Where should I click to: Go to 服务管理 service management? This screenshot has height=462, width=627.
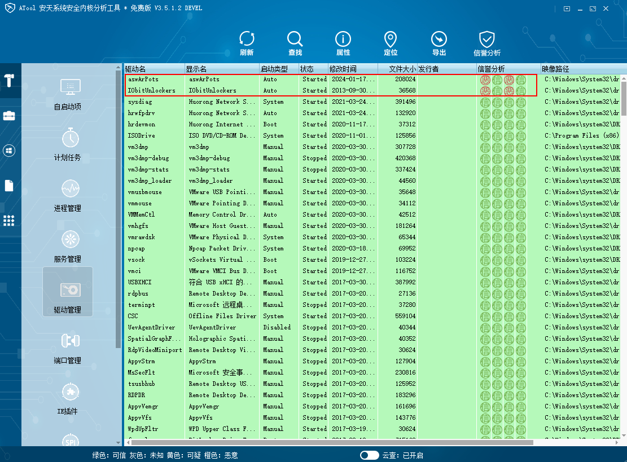68,247
